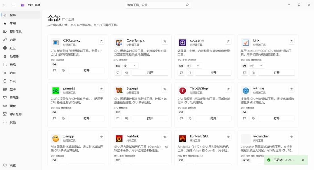The height and width of the screenshot is (170, 314).
Task: Click the magnifier icon in the search box
Action: 187,5
